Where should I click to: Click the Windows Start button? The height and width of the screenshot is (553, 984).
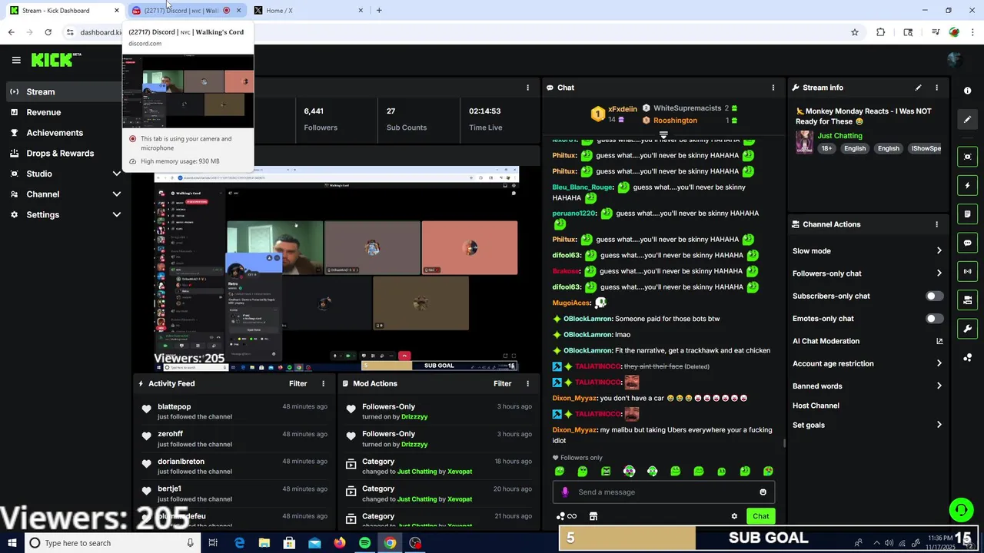click(x=12, y=543)
